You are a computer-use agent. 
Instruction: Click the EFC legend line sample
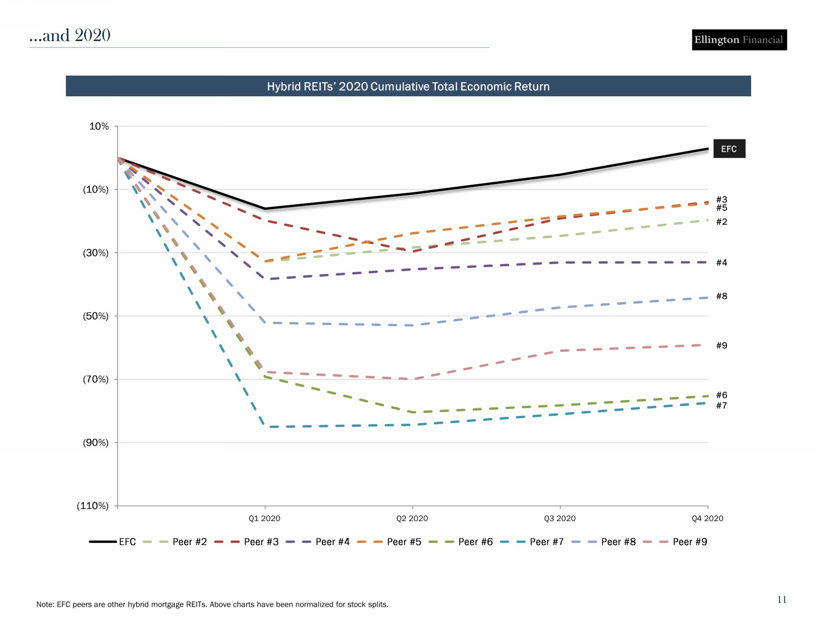(103, 542)
